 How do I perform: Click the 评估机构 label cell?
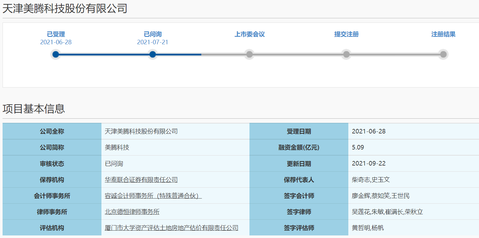pyautogui.click(x=52, y=228)
